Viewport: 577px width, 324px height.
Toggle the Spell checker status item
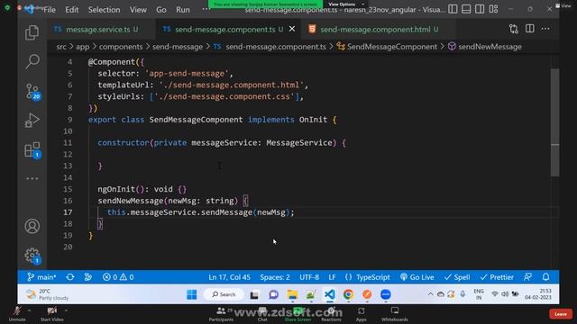tap(457, 277)
